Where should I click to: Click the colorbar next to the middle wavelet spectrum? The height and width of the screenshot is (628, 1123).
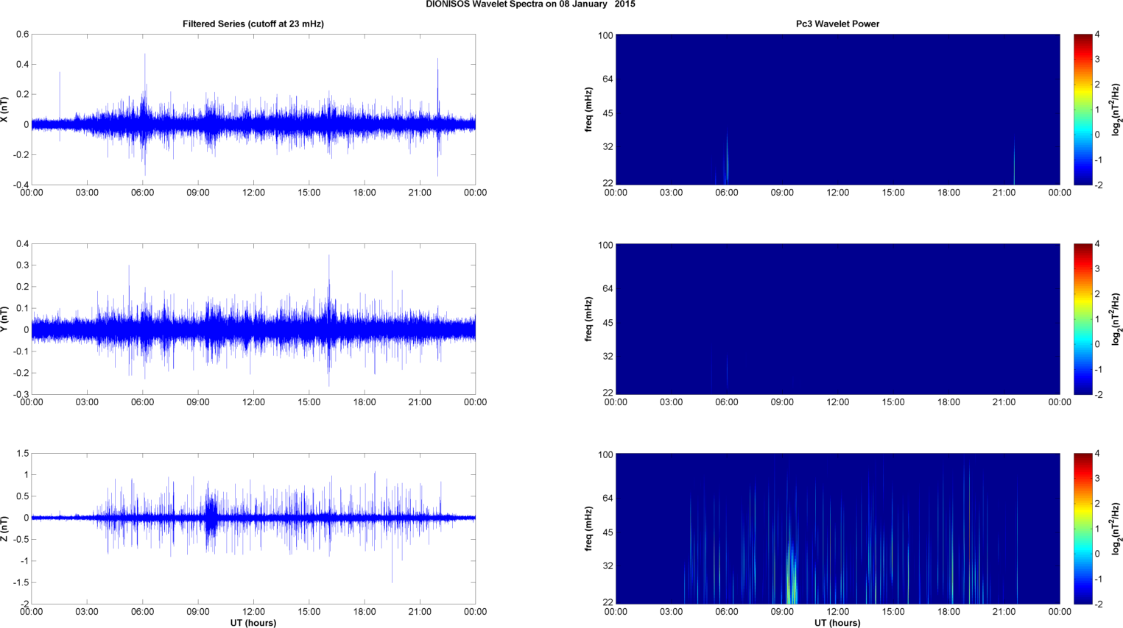pyautogui.click(x=1082, y=319)
